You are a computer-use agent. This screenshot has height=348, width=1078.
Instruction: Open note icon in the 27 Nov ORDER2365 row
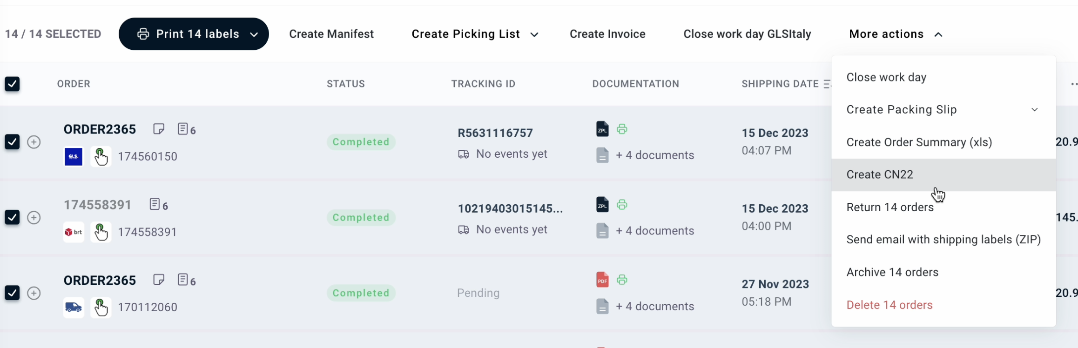tap(159, 280)
